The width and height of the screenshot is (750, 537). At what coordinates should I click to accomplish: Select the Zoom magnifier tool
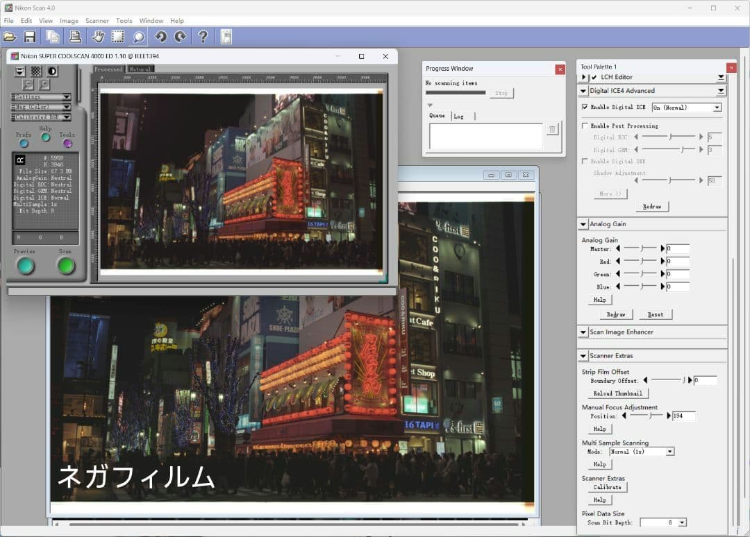(x=137, y=36)
